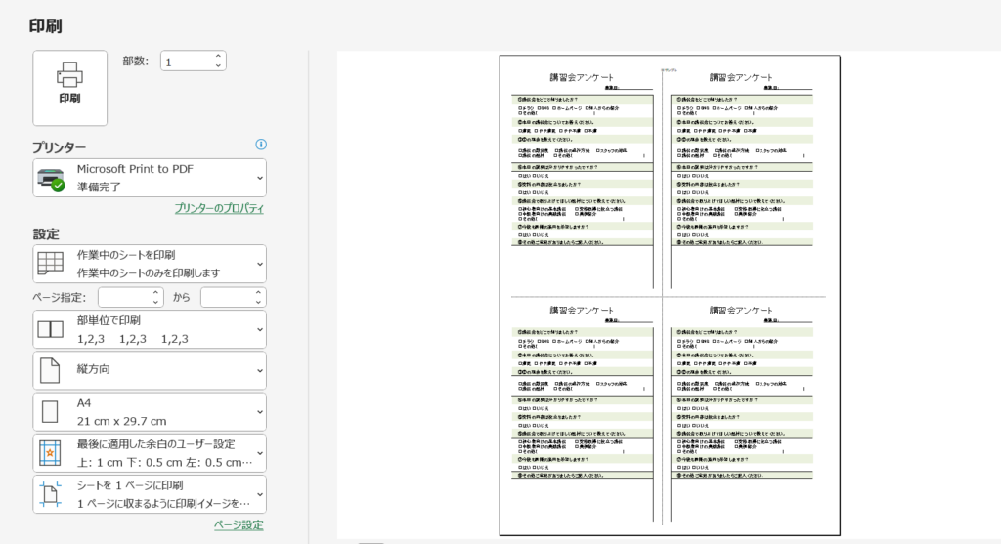Decrease the ending page number with down arrow
The height and width of the screenshot is (544, 1001).
click(x=258, y=302)
